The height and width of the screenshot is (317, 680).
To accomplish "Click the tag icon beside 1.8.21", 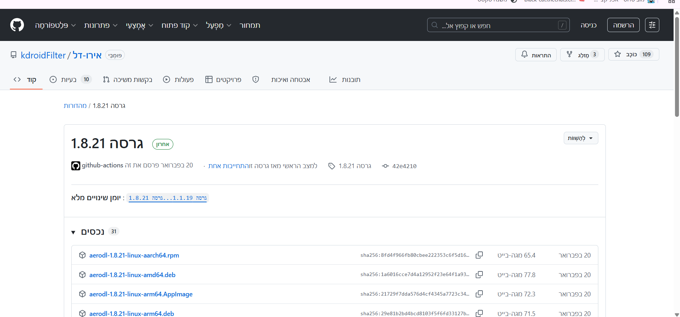I will click(332, 166).
